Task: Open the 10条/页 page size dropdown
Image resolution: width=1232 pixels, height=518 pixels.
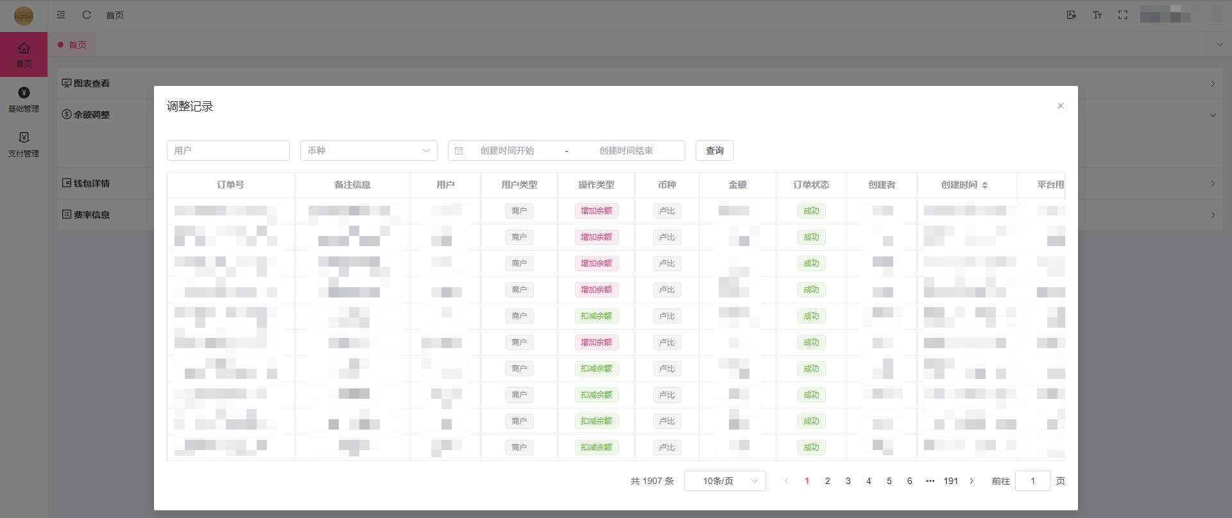Action: pyautogui.click(x=724, y=481)
